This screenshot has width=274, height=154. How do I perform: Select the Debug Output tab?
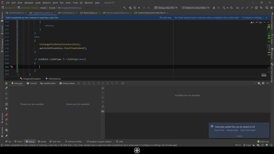click(67, 83)
